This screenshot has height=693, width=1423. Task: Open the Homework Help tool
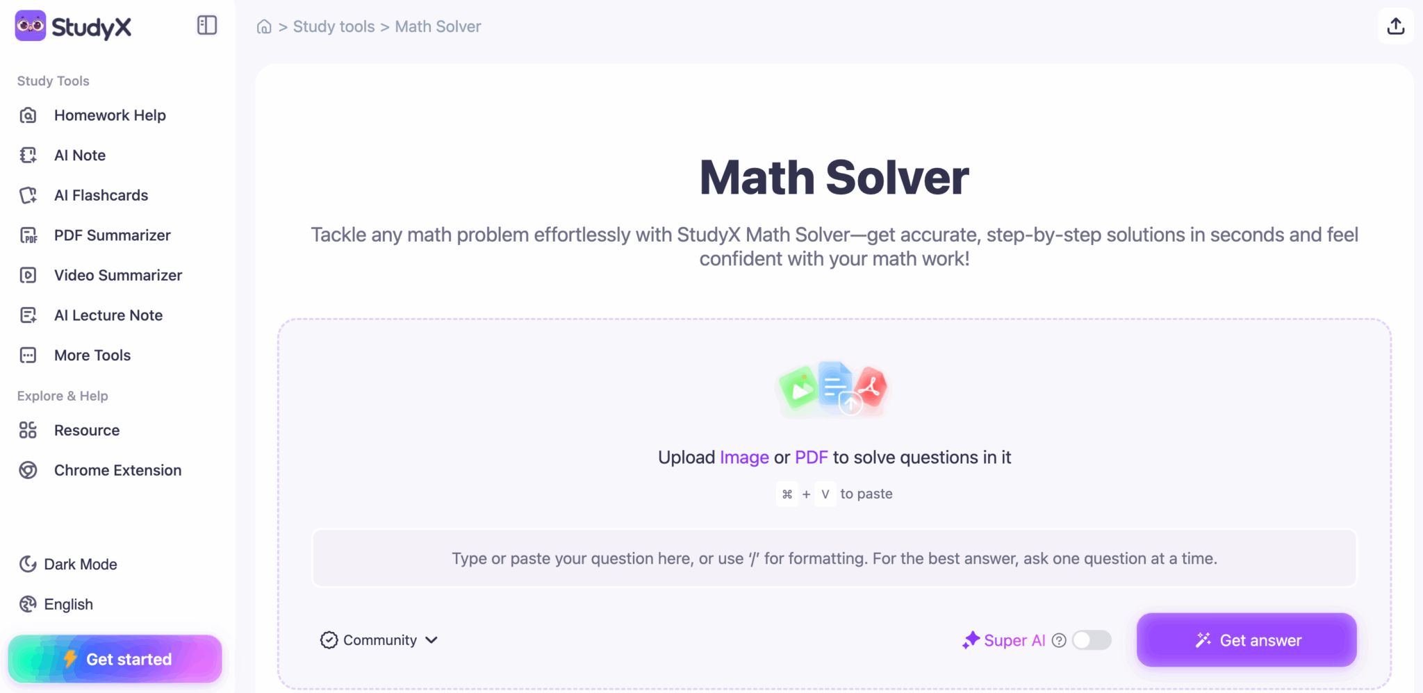click(109, 115)
